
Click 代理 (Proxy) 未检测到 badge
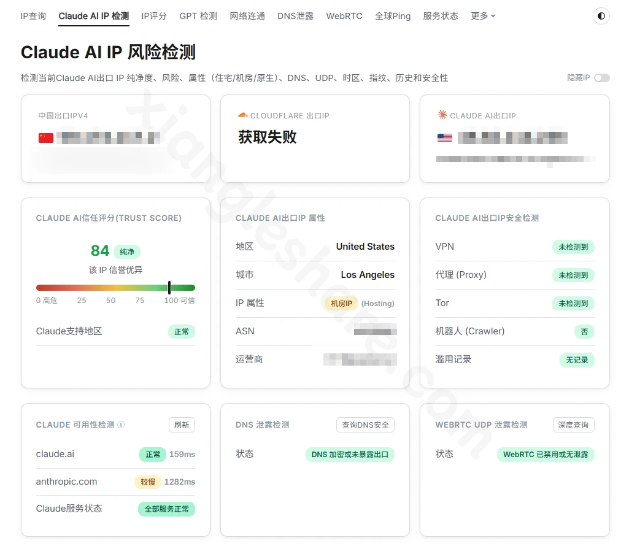pyautogui.click(x=573, y=275)
